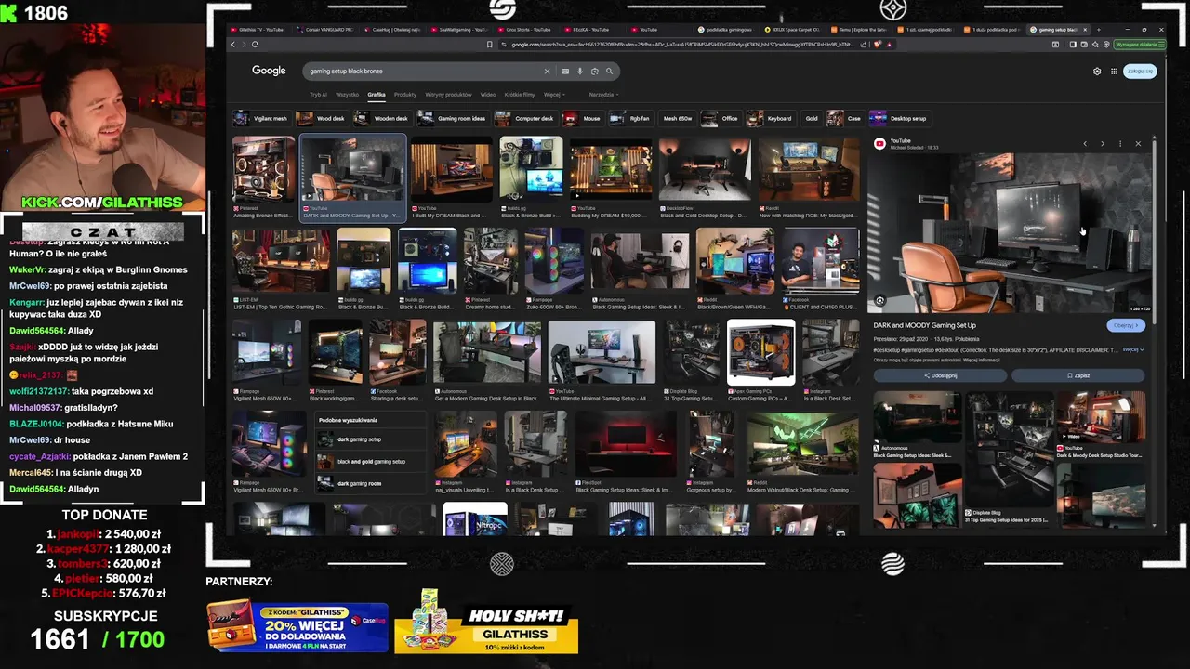
Task: Switch to podkładka gamingowa browser tab
Action: click(729, 30)
